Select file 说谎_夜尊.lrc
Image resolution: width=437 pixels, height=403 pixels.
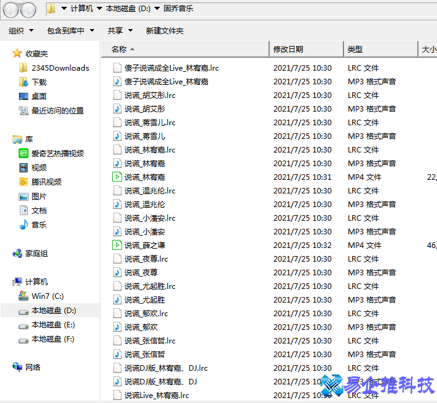tap(146, 259)
